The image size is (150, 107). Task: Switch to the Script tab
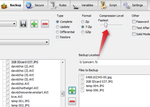point(109,5)
